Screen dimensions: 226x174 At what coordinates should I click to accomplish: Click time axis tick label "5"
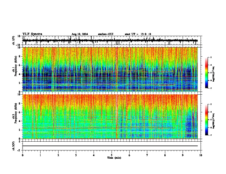coord(112,155)
